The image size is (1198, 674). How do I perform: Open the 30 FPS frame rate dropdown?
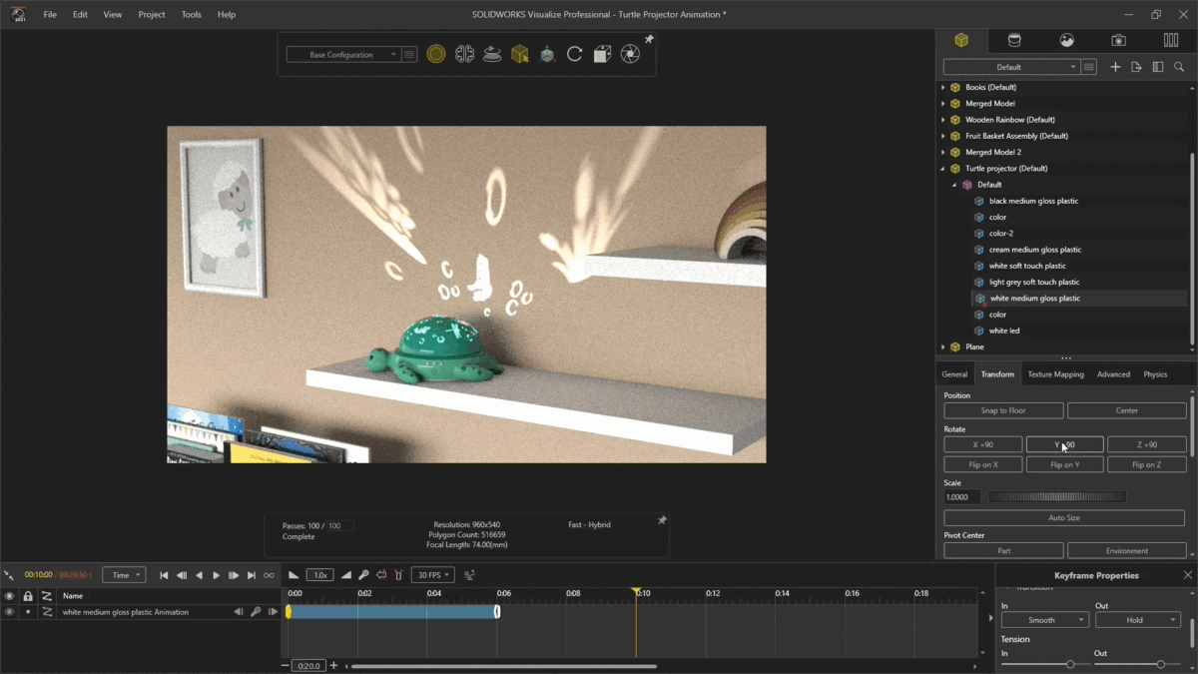coord(433,574)
